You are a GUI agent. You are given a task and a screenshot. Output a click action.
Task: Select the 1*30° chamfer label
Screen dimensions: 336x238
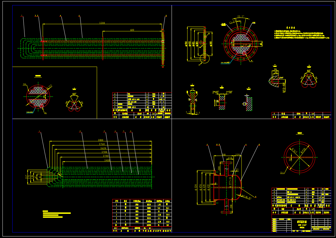coord(229,92)
